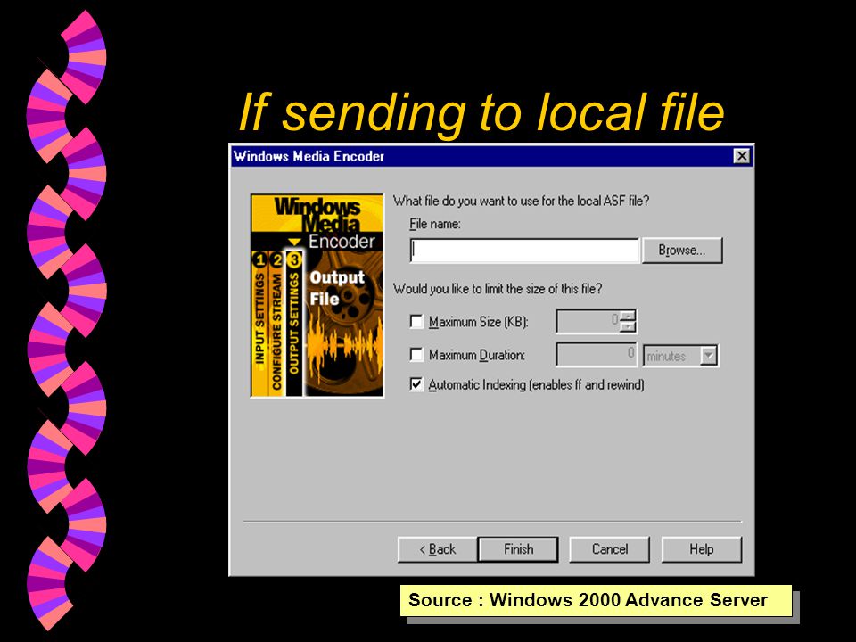Screen dimensions: 856x642
Task: Open the minutes unit dropdown
Action: 708,356
